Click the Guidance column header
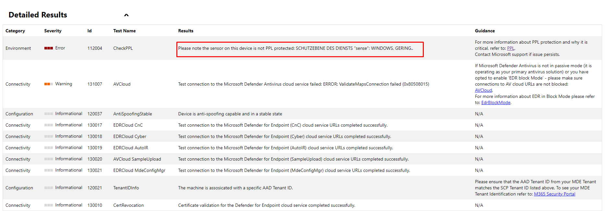 coord(485,31)
